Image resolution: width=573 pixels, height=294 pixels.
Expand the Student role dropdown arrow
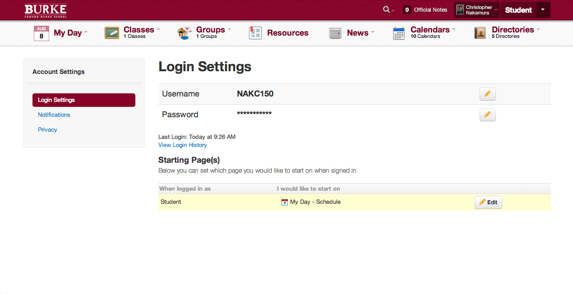[x=543, y=9]
